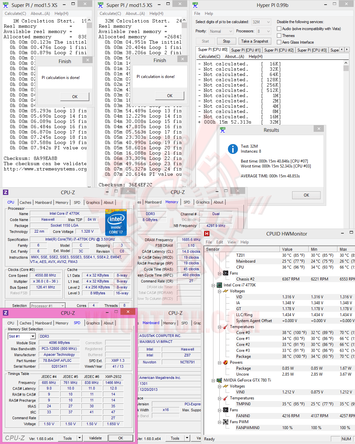This screenshot has width=355, height=444.
Task: Click the Validate button in CPU-Z
Action: pos(95,438)
